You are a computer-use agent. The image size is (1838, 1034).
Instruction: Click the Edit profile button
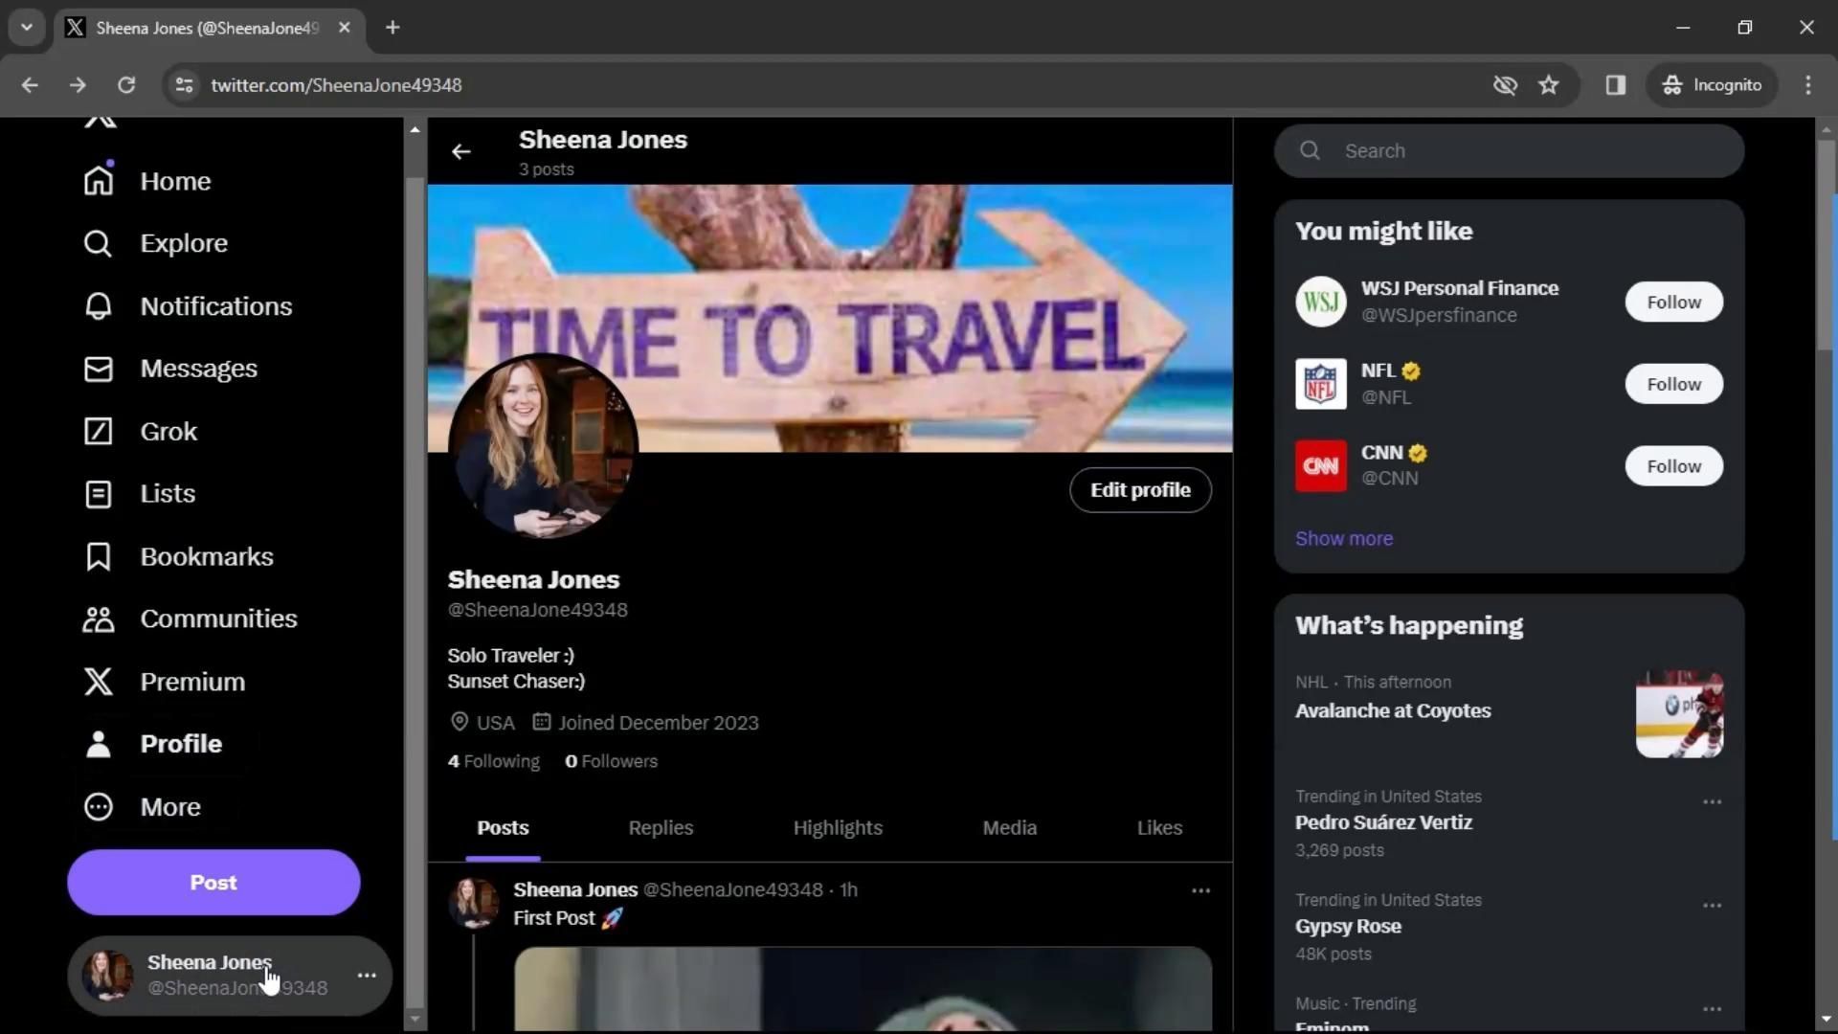(1140, 490)
